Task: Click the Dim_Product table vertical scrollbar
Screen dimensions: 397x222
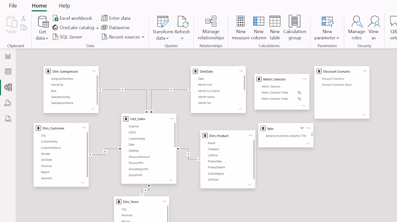Action: [x=254, y=159]
